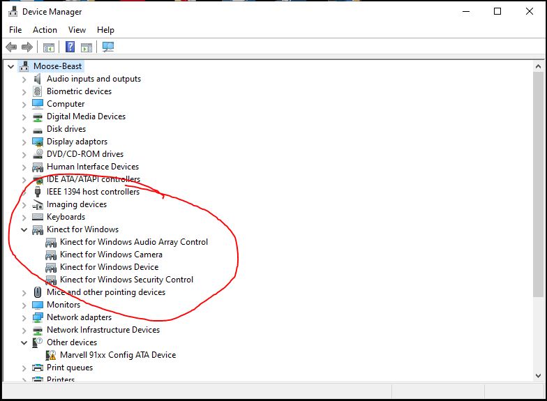Click the scrollbar up arrow
Screen dimensions: 547x401
pos(539,66)
